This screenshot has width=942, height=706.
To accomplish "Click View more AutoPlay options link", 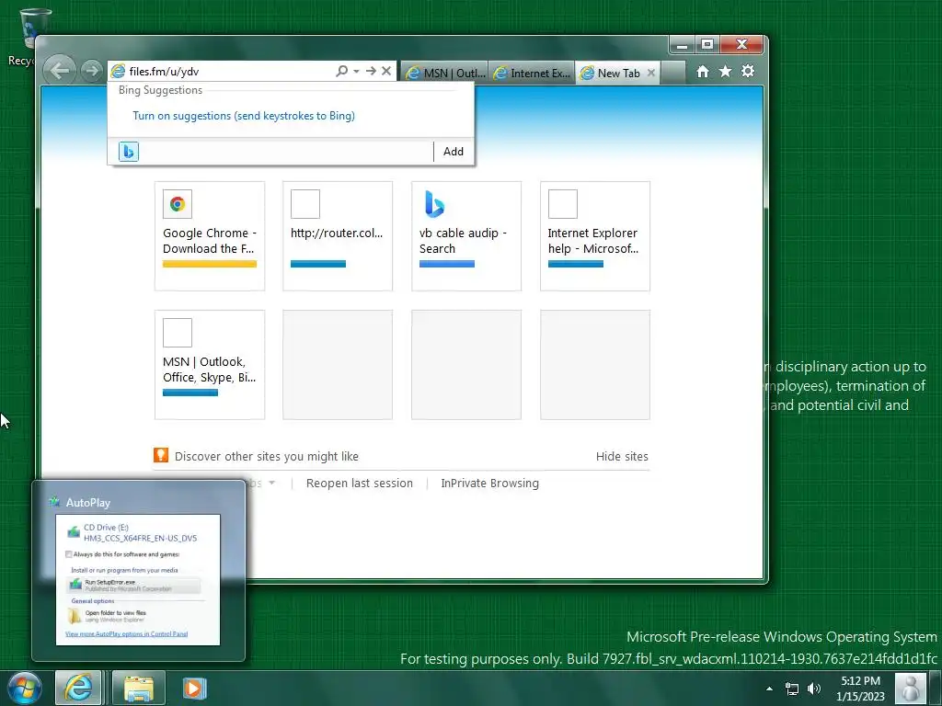I will tap(126, 634).
